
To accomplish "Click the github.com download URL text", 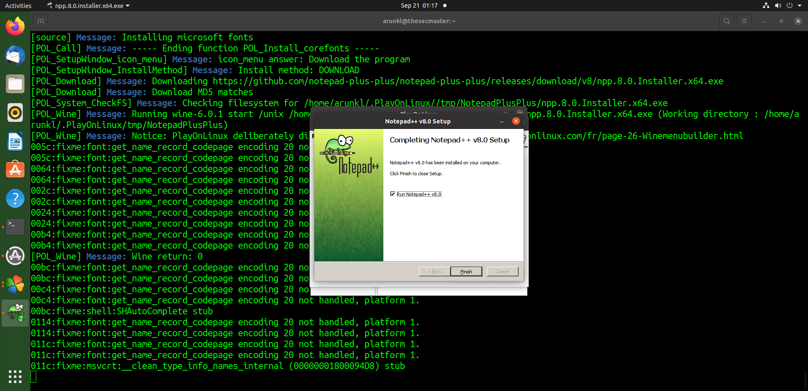I will click(468, 81).
